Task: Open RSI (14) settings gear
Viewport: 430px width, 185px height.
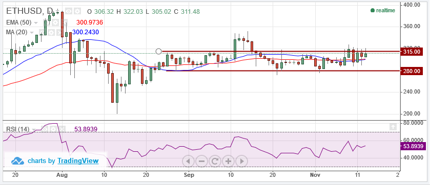Action: click(53, 129)
